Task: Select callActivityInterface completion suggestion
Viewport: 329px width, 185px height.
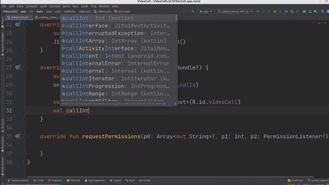Action: point(118,48)
